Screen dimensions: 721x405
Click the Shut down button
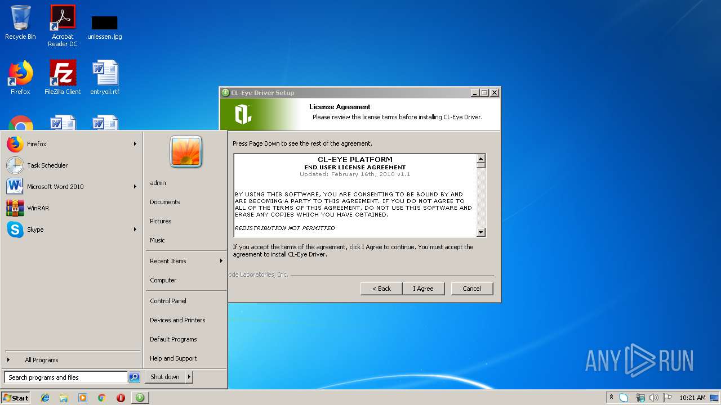165,377
